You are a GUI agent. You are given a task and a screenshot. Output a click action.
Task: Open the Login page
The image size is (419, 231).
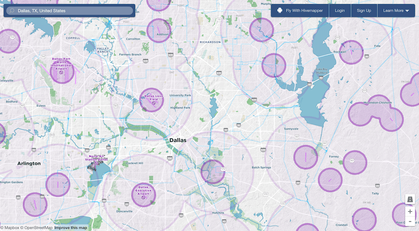click(x=340, y=11)
